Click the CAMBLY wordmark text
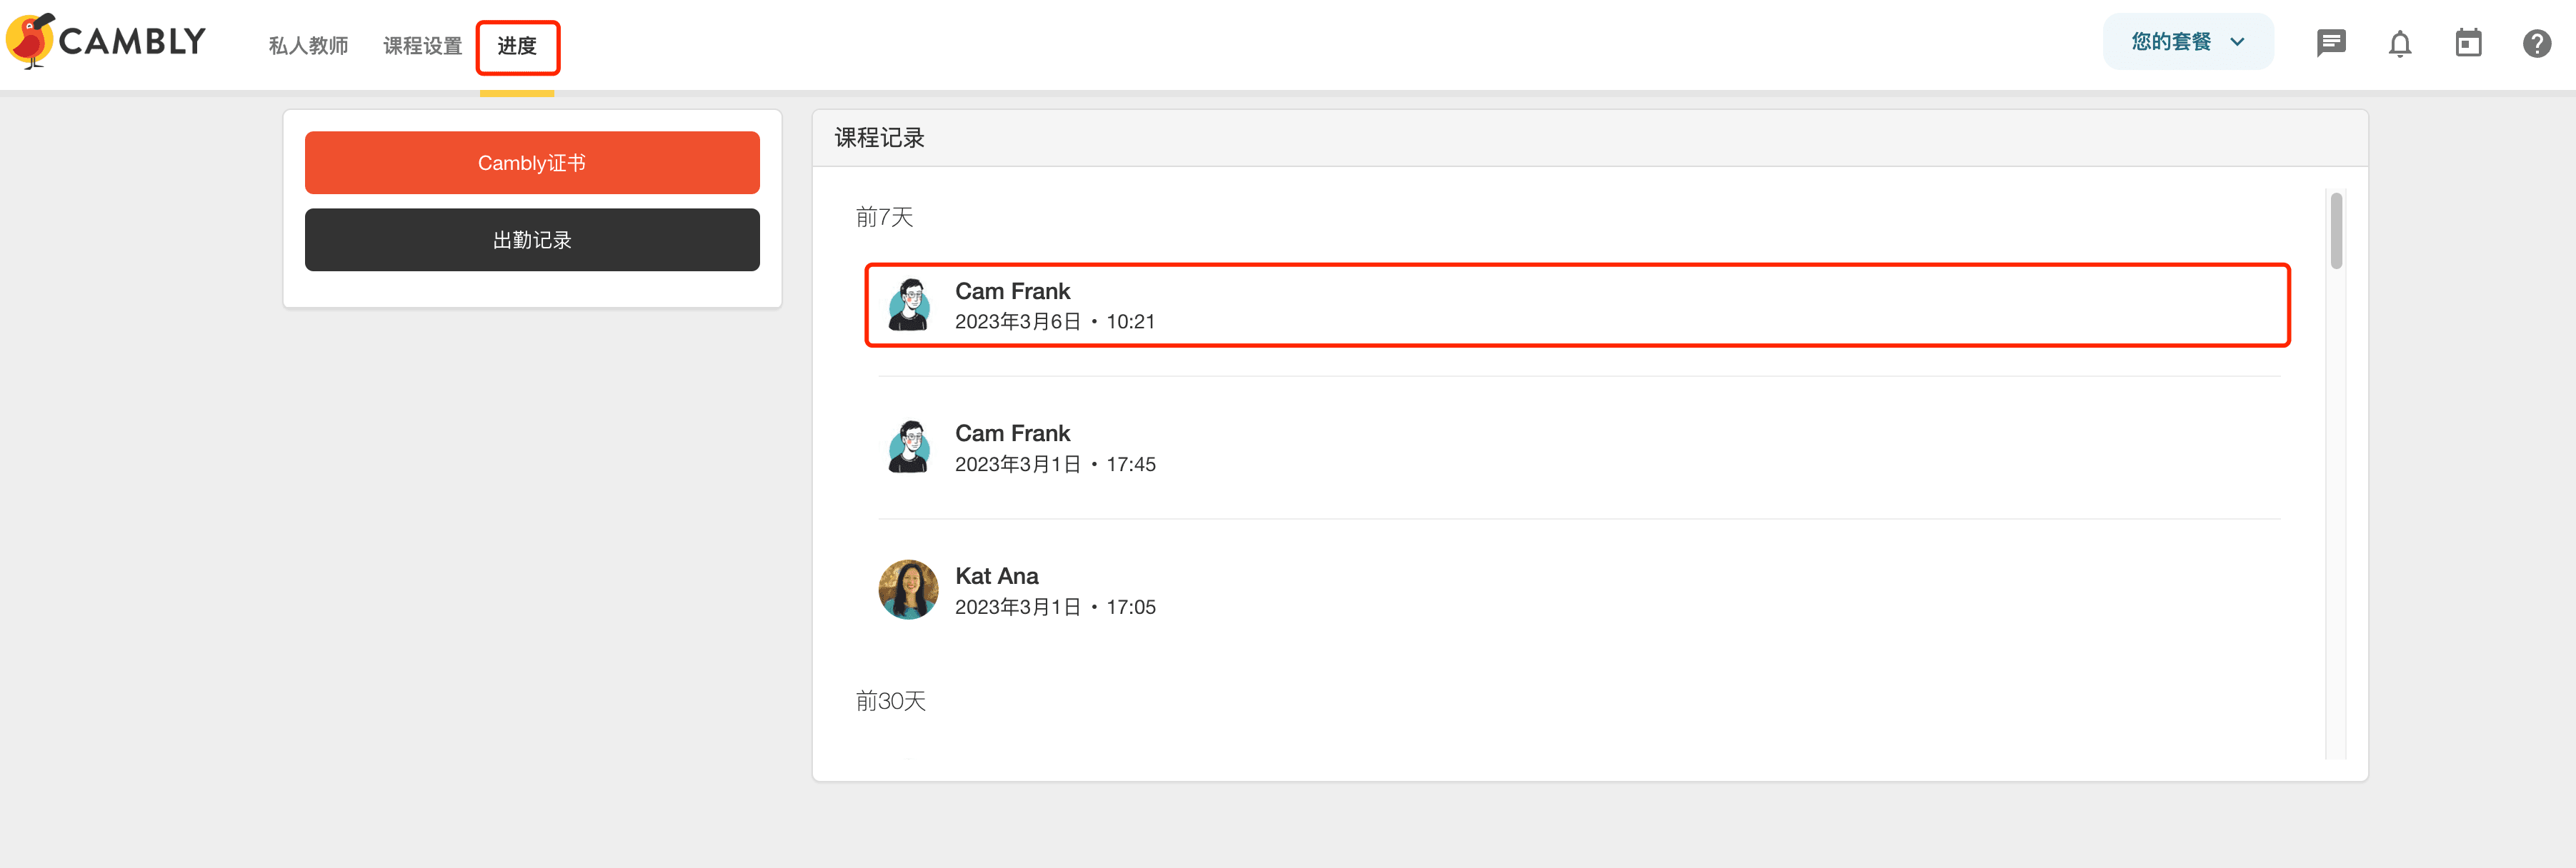The height and width of the screenshot is (868, 2576). click(x=132, y=41)
